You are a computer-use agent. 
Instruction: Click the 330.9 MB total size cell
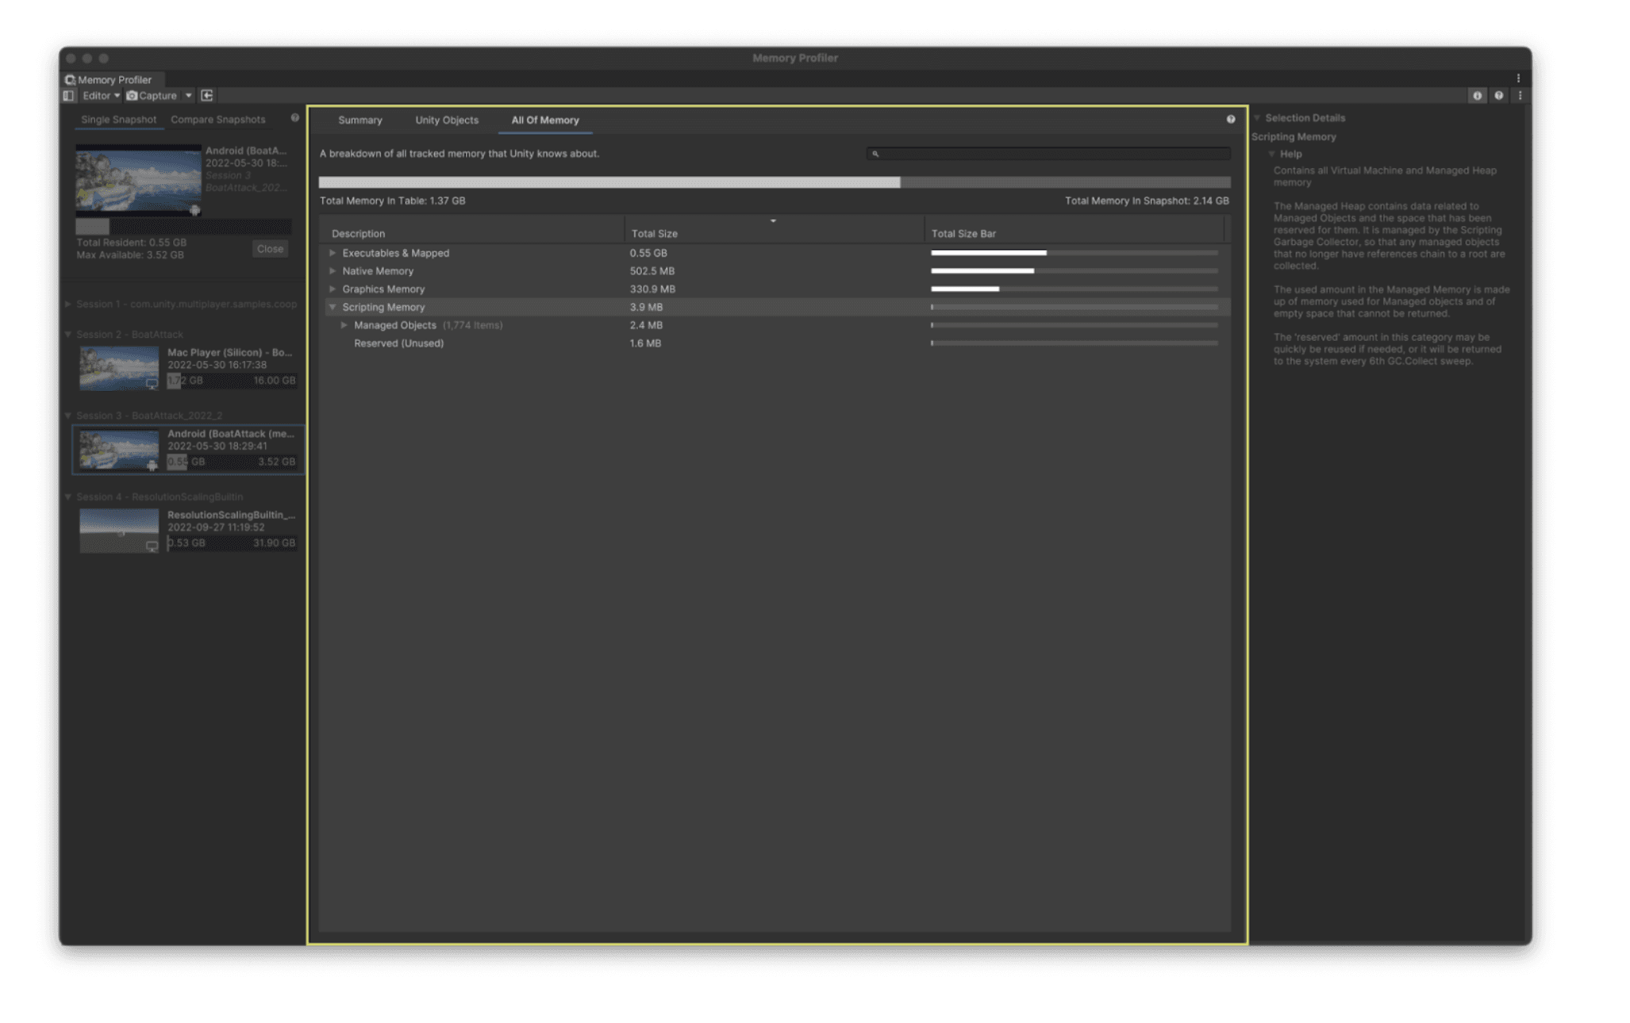point(652,289)
